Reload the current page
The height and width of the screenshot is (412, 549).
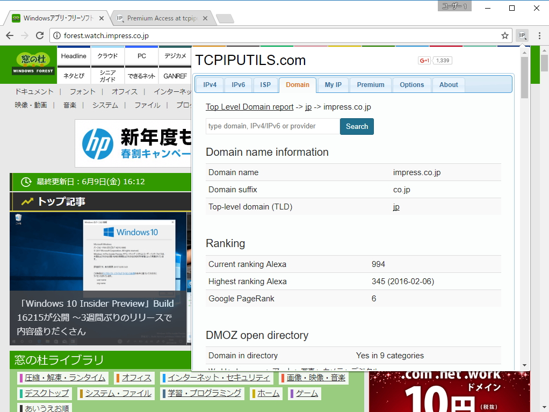click(40, 35)
